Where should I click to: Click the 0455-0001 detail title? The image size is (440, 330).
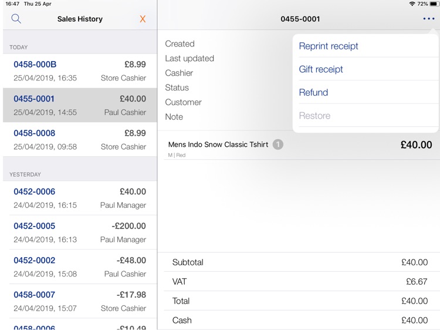click(x=300, y=19)
